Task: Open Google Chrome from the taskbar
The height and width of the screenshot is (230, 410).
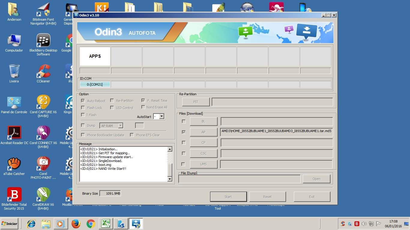Action: (91, 224)
